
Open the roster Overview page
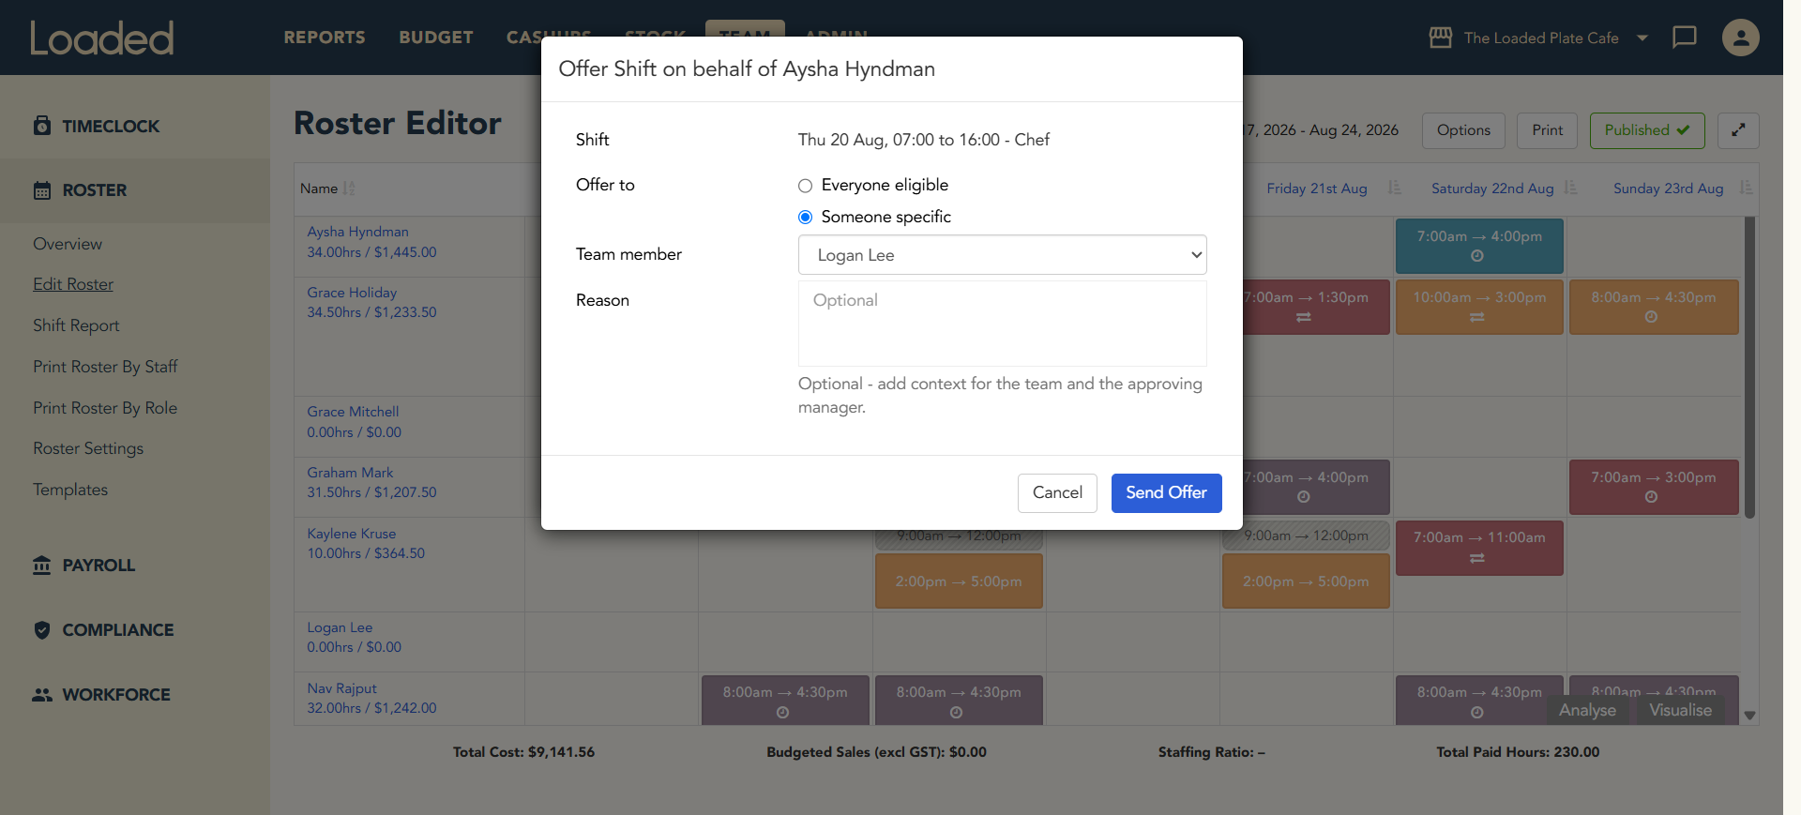point(68,244)
